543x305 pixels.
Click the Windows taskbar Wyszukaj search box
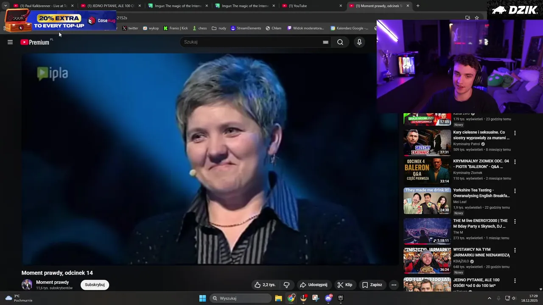[241, 298]
